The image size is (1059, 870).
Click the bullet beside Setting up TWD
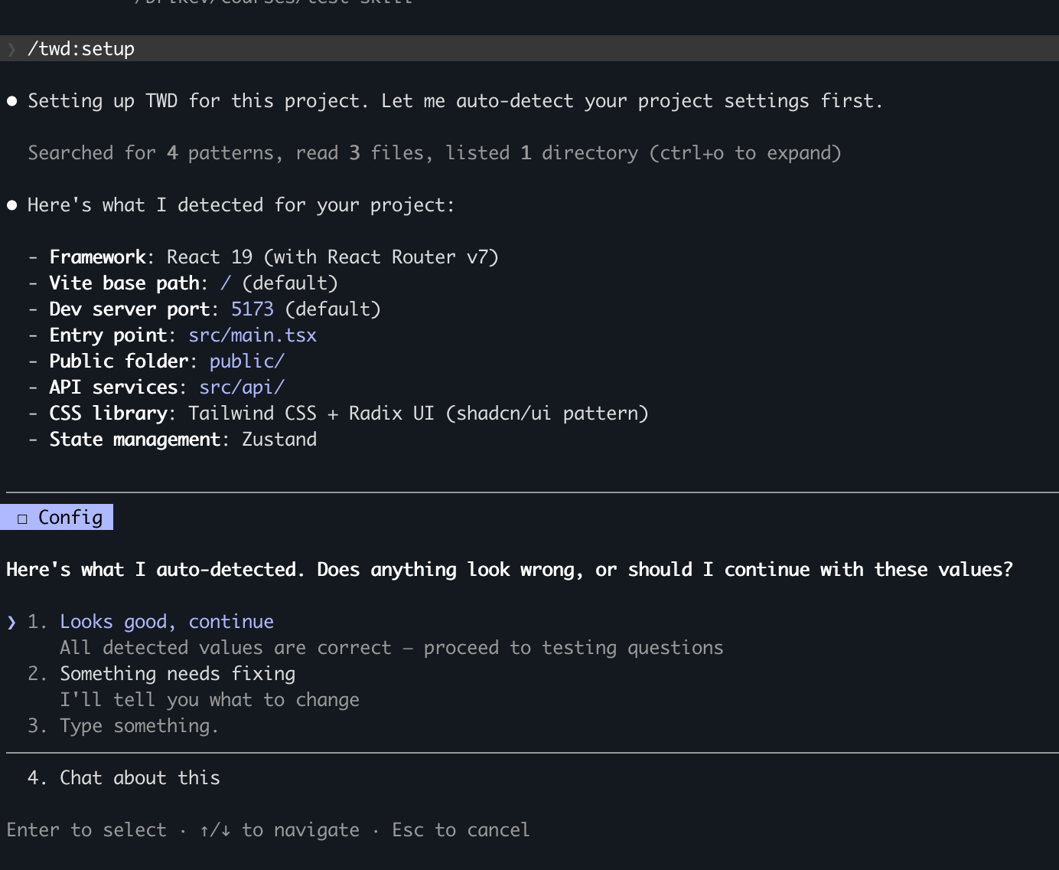[x=12, y=101]
